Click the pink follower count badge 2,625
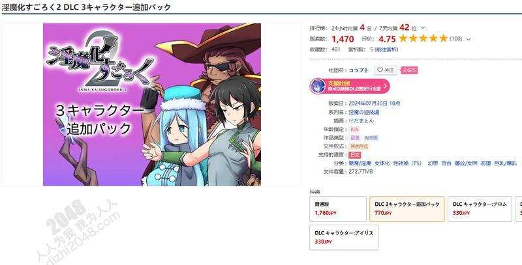 click(409, 70)
